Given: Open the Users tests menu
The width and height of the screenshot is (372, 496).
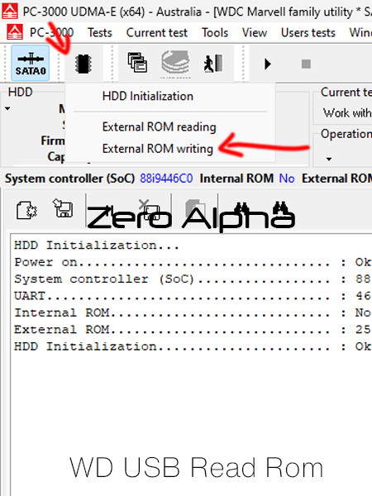Looking at the screenshot, I should (x=308, y=32).
